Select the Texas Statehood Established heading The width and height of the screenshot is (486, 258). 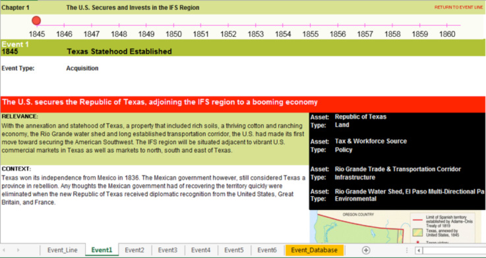[119, 51]
